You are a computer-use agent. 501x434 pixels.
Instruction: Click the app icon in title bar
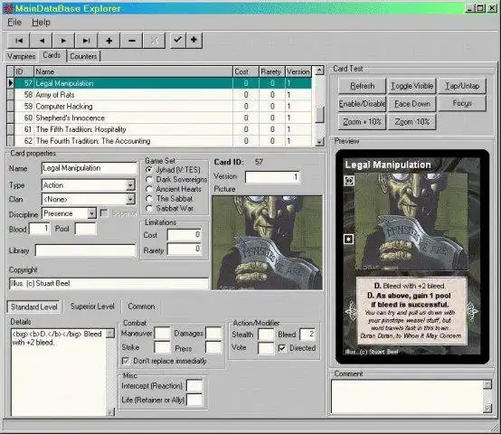[x=7, y=8]
